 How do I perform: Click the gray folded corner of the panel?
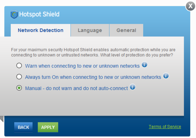point(2,119)
